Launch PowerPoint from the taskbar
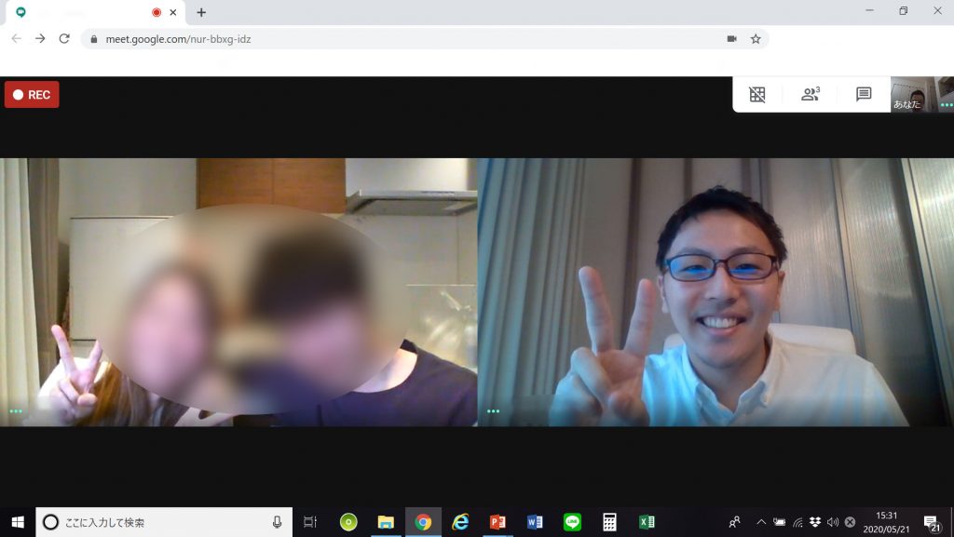This screenshot has height=537, width=954. pyautogui.click(x=497, y=522)
